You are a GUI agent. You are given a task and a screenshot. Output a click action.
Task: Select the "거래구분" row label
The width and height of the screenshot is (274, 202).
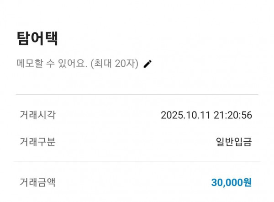[37, 142]
